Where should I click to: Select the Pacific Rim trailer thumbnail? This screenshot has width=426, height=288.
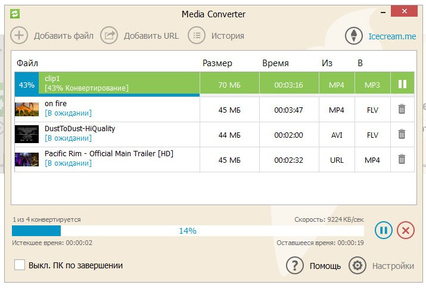[27, 159]
